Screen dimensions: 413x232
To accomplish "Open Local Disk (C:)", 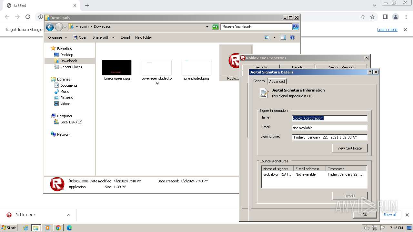I will pyautogui.click(x=71, y=122).
